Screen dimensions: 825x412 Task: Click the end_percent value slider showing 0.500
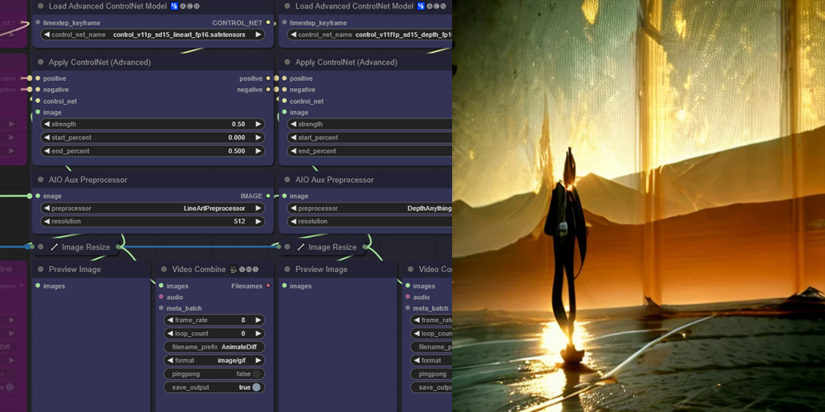point(153,151)
